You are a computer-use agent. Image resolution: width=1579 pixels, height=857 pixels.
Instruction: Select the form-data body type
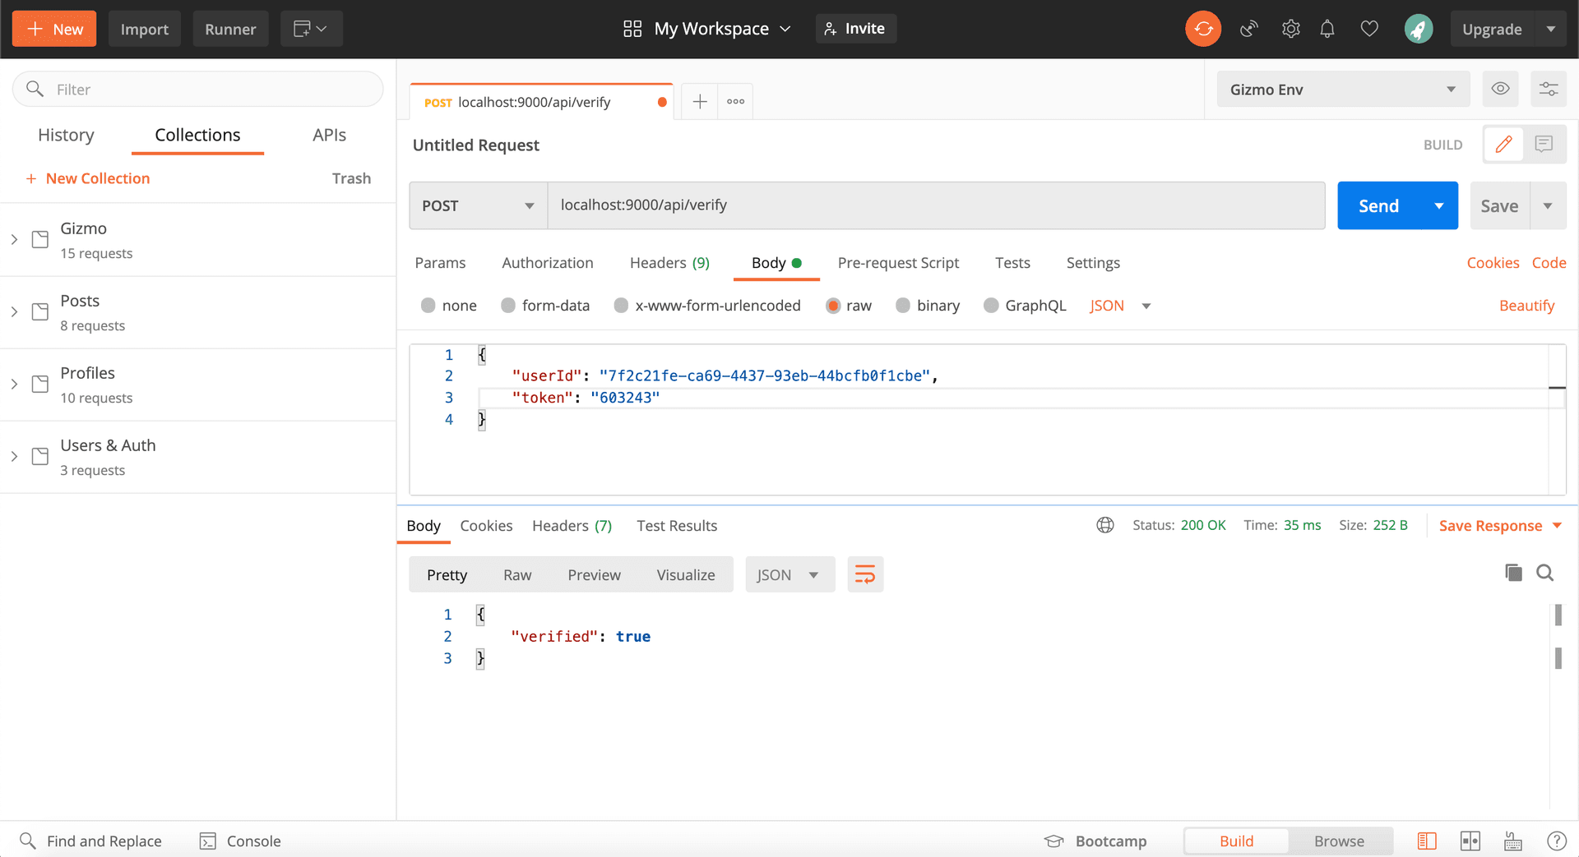point(508,306)
